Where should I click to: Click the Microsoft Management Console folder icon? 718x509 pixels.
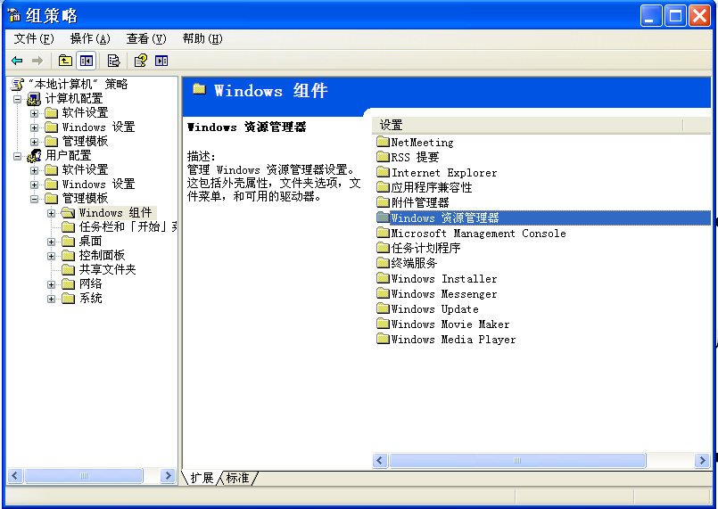tap(383, 233)
